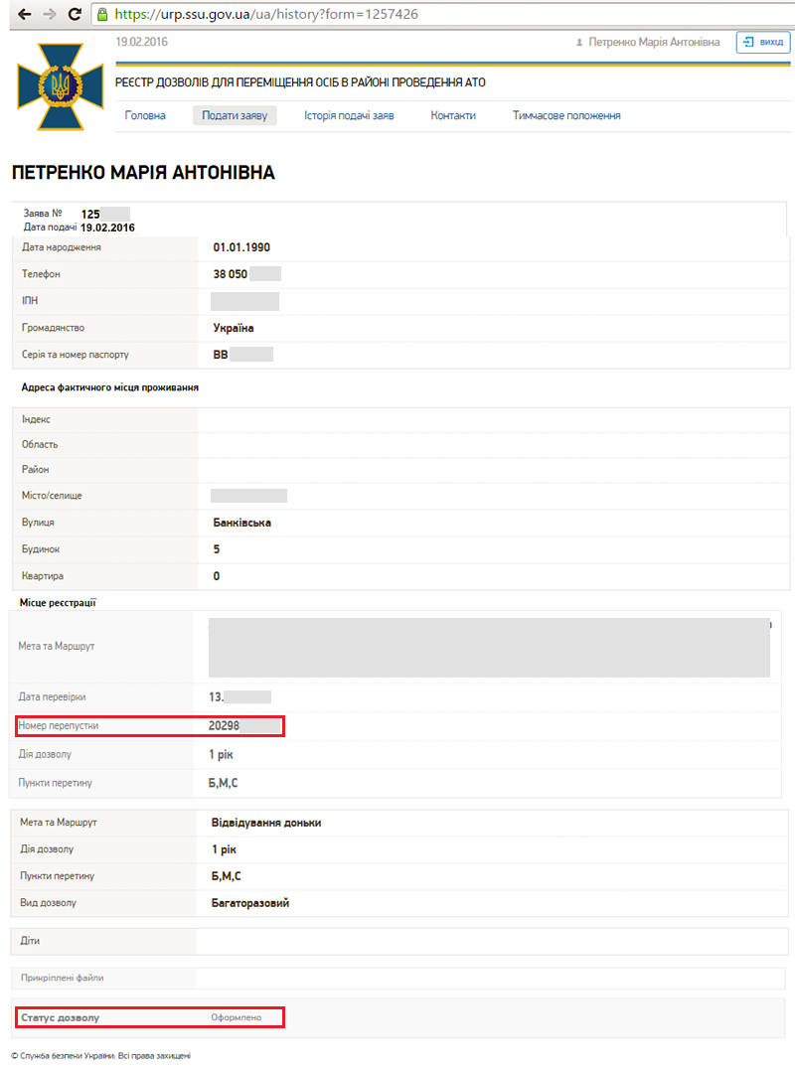
Task: Go to Контакти page
Action: point(453,116)
